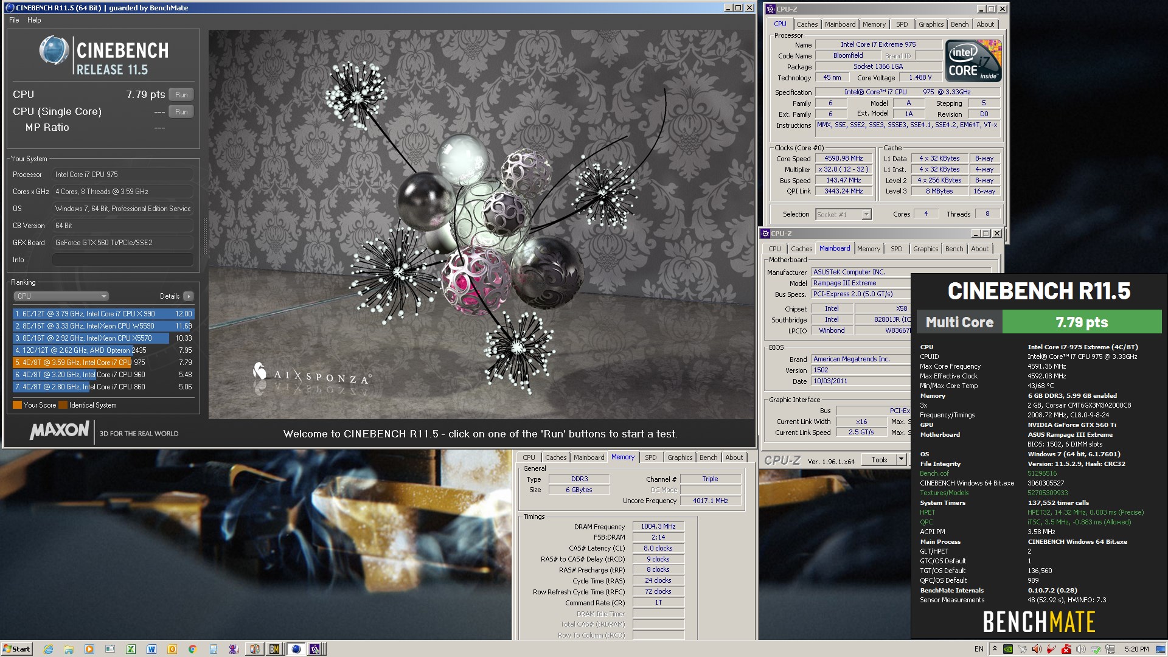Click the Cinebench sphere logo
The image size is (1168, 657).
point(54,50)
